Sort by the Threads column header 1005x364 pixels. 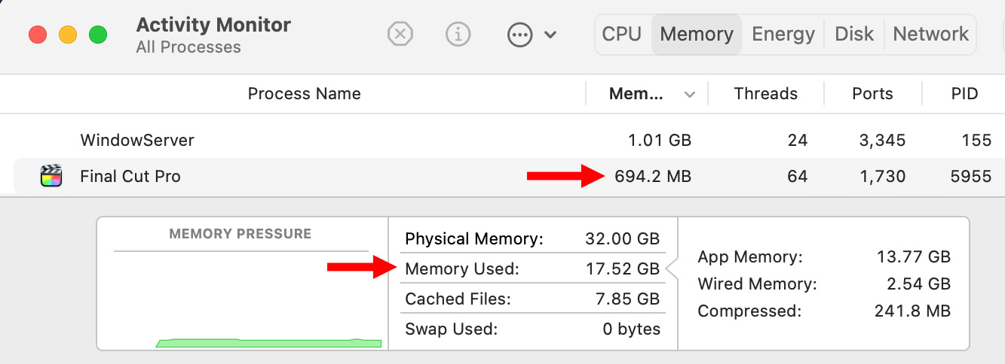tap(765, 94)
